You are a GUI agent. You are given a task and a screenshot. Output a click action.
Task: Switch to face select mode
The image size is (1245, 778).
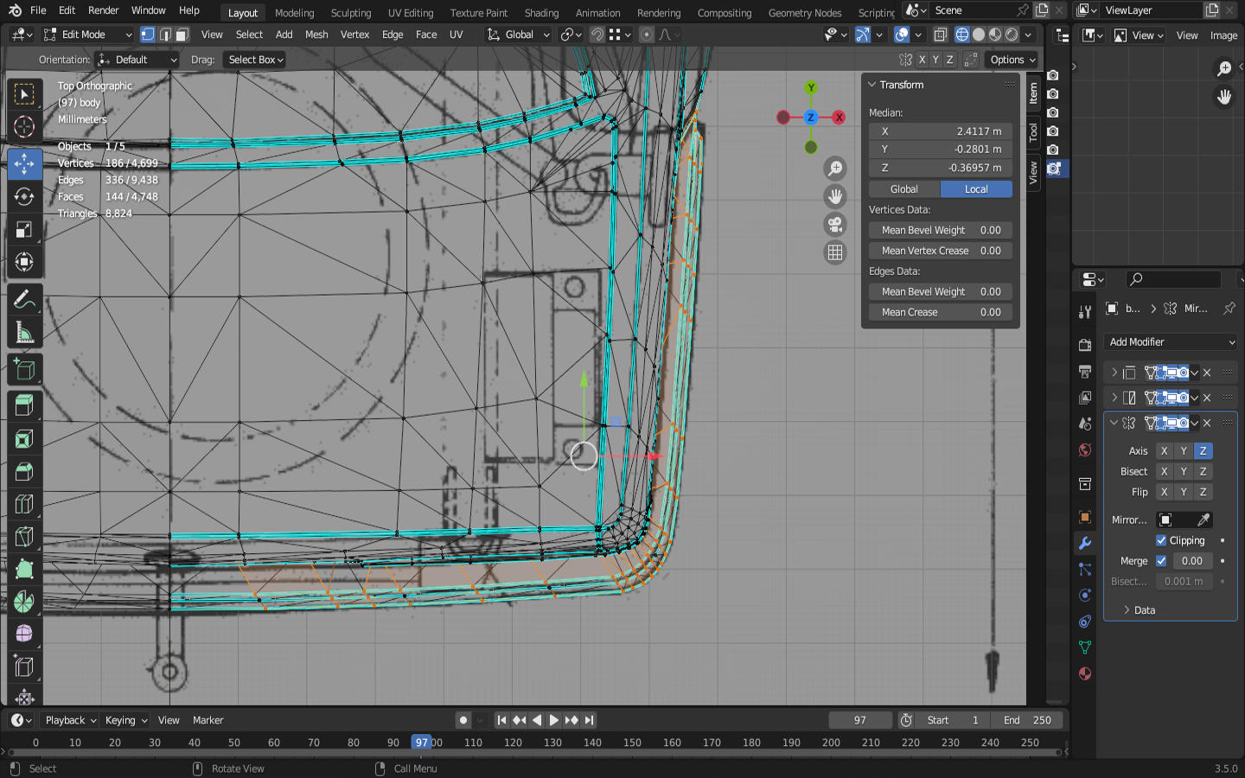coord(182,35)
